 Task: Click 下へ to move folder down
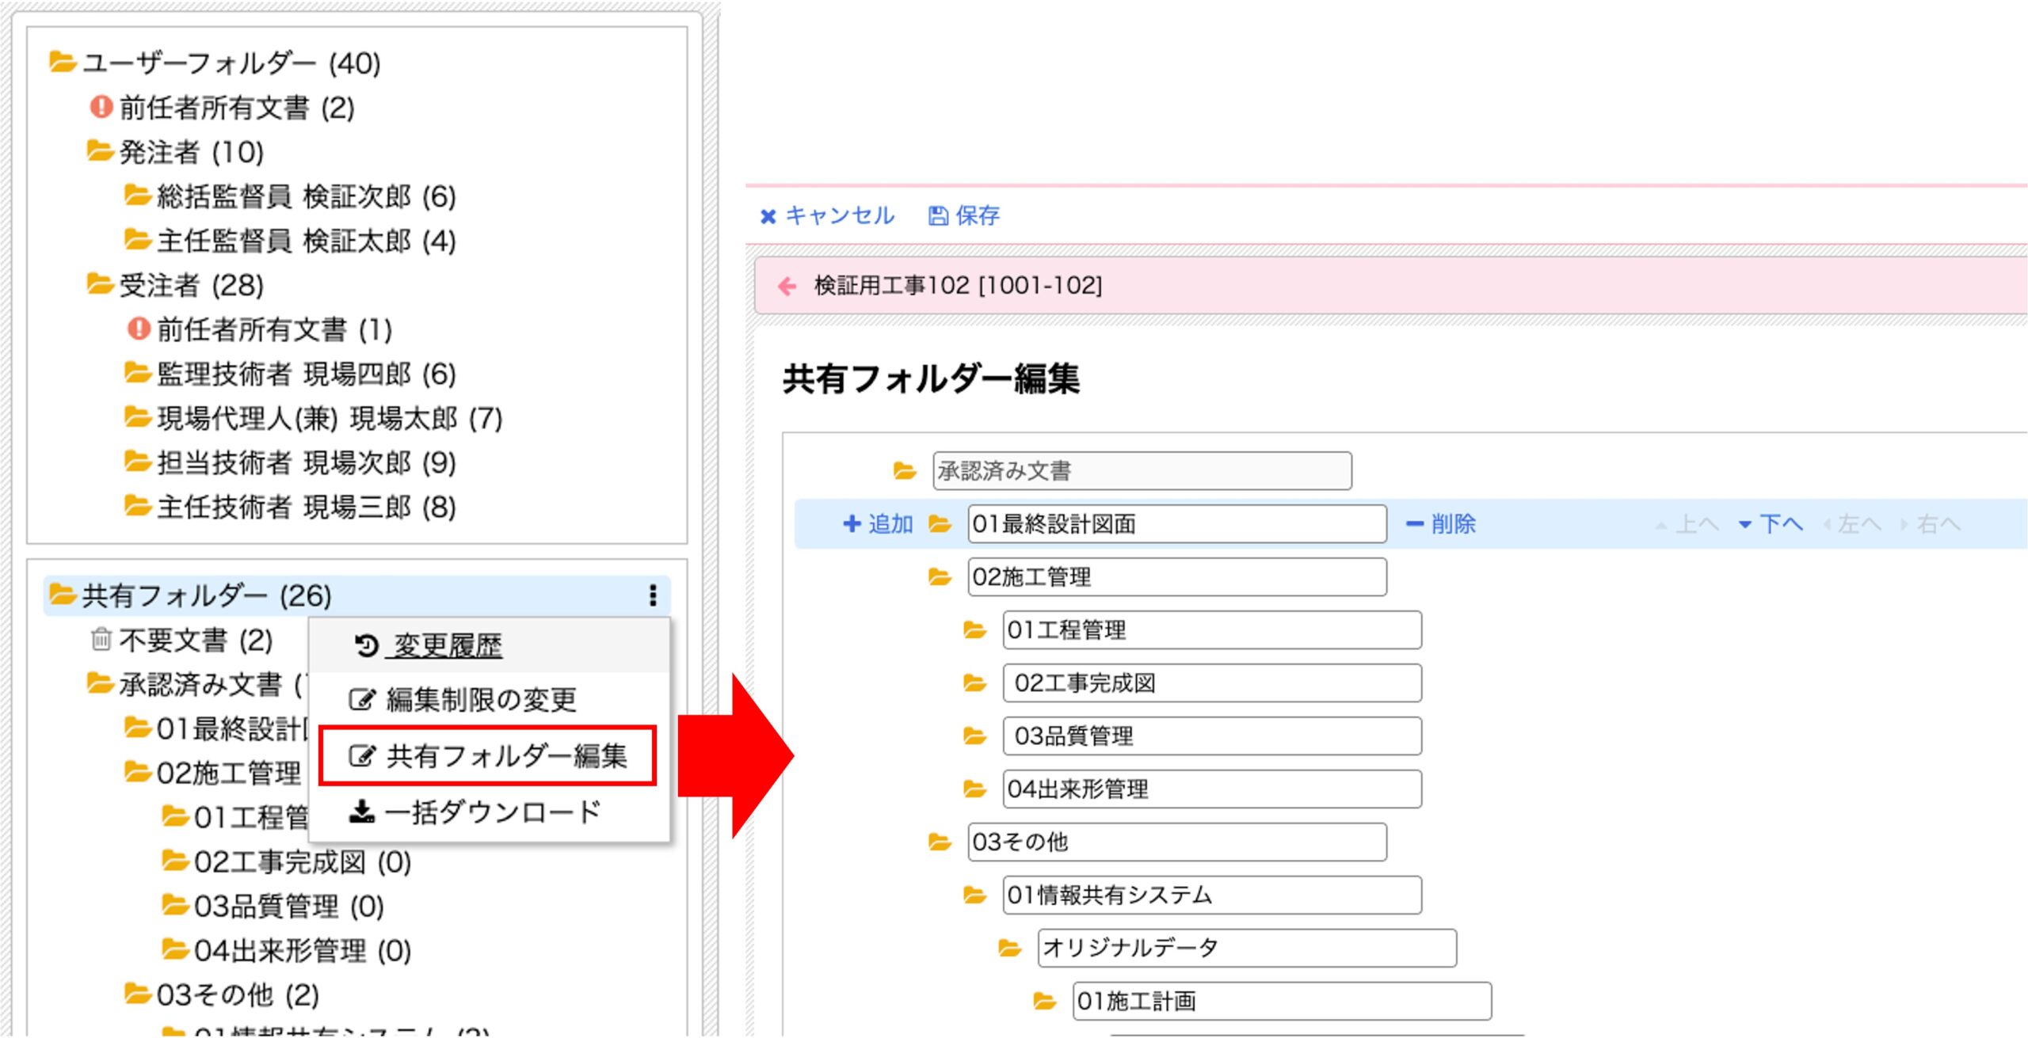pos(1771,524)
